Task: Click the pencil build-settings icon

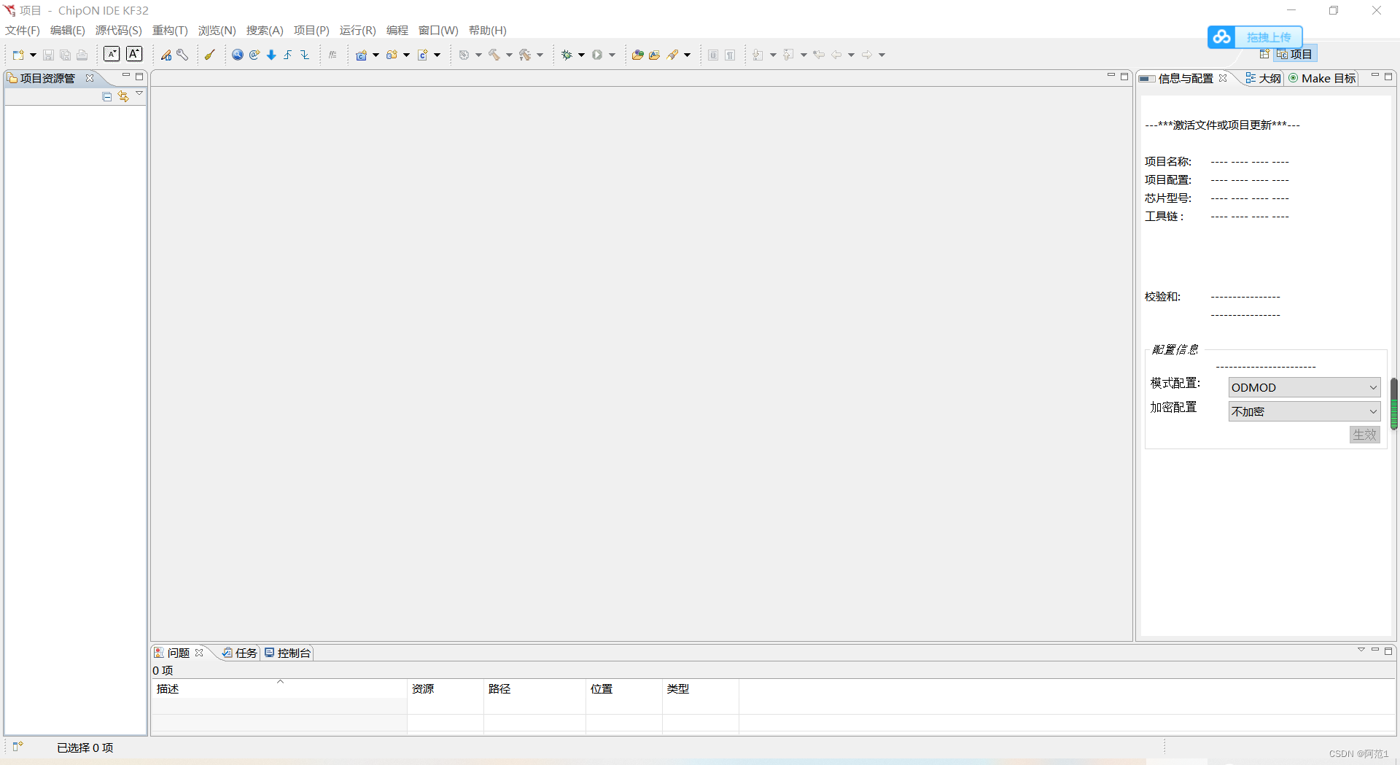Action: (166, 55)
